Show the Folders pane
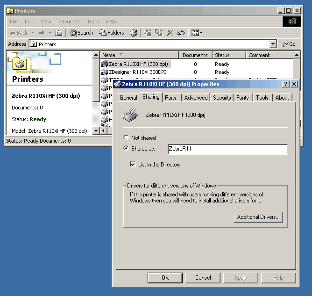The image size is (312, 296). click(112, 33)
